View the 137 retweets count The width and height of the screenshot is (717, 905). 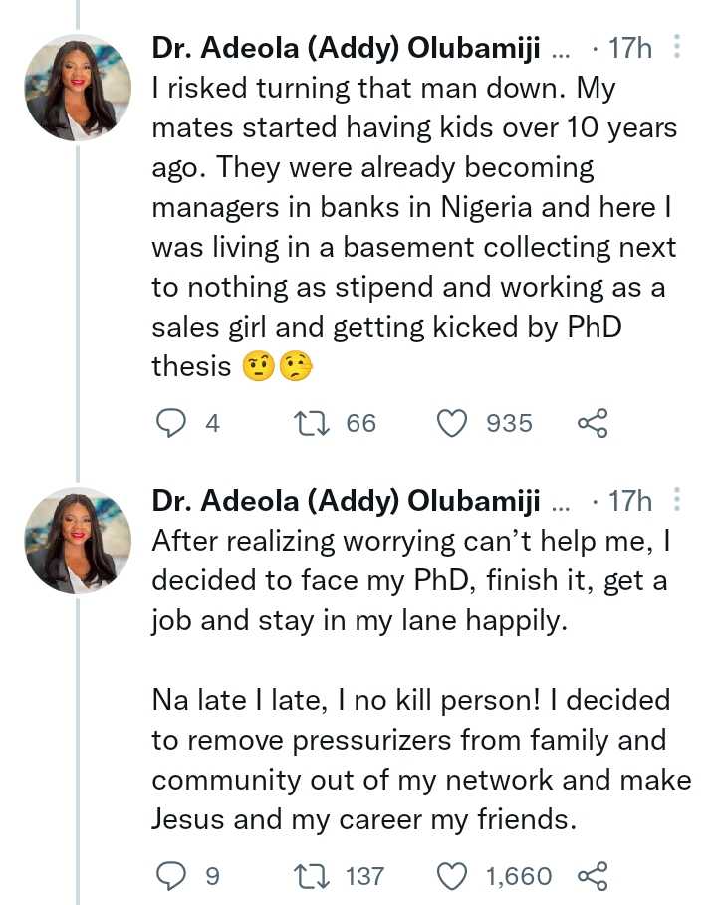(x=364, y=875)
